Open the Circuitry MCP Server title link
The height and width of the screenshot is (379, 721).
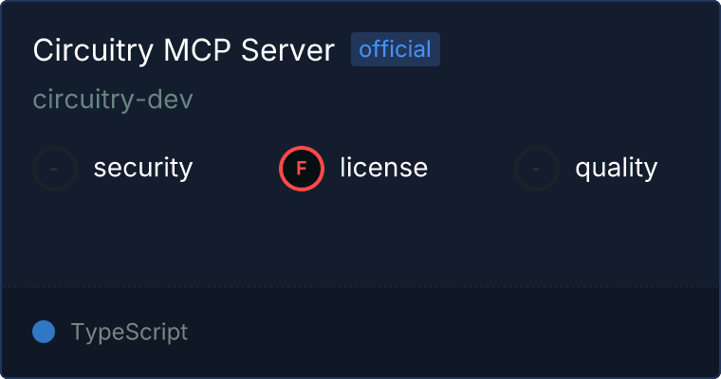183,50
